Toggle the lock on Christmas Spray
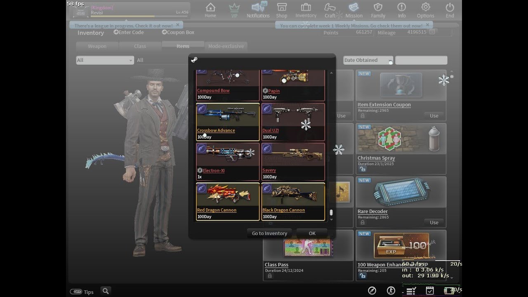Screen dimensions: 528x297 pos(362,169)
